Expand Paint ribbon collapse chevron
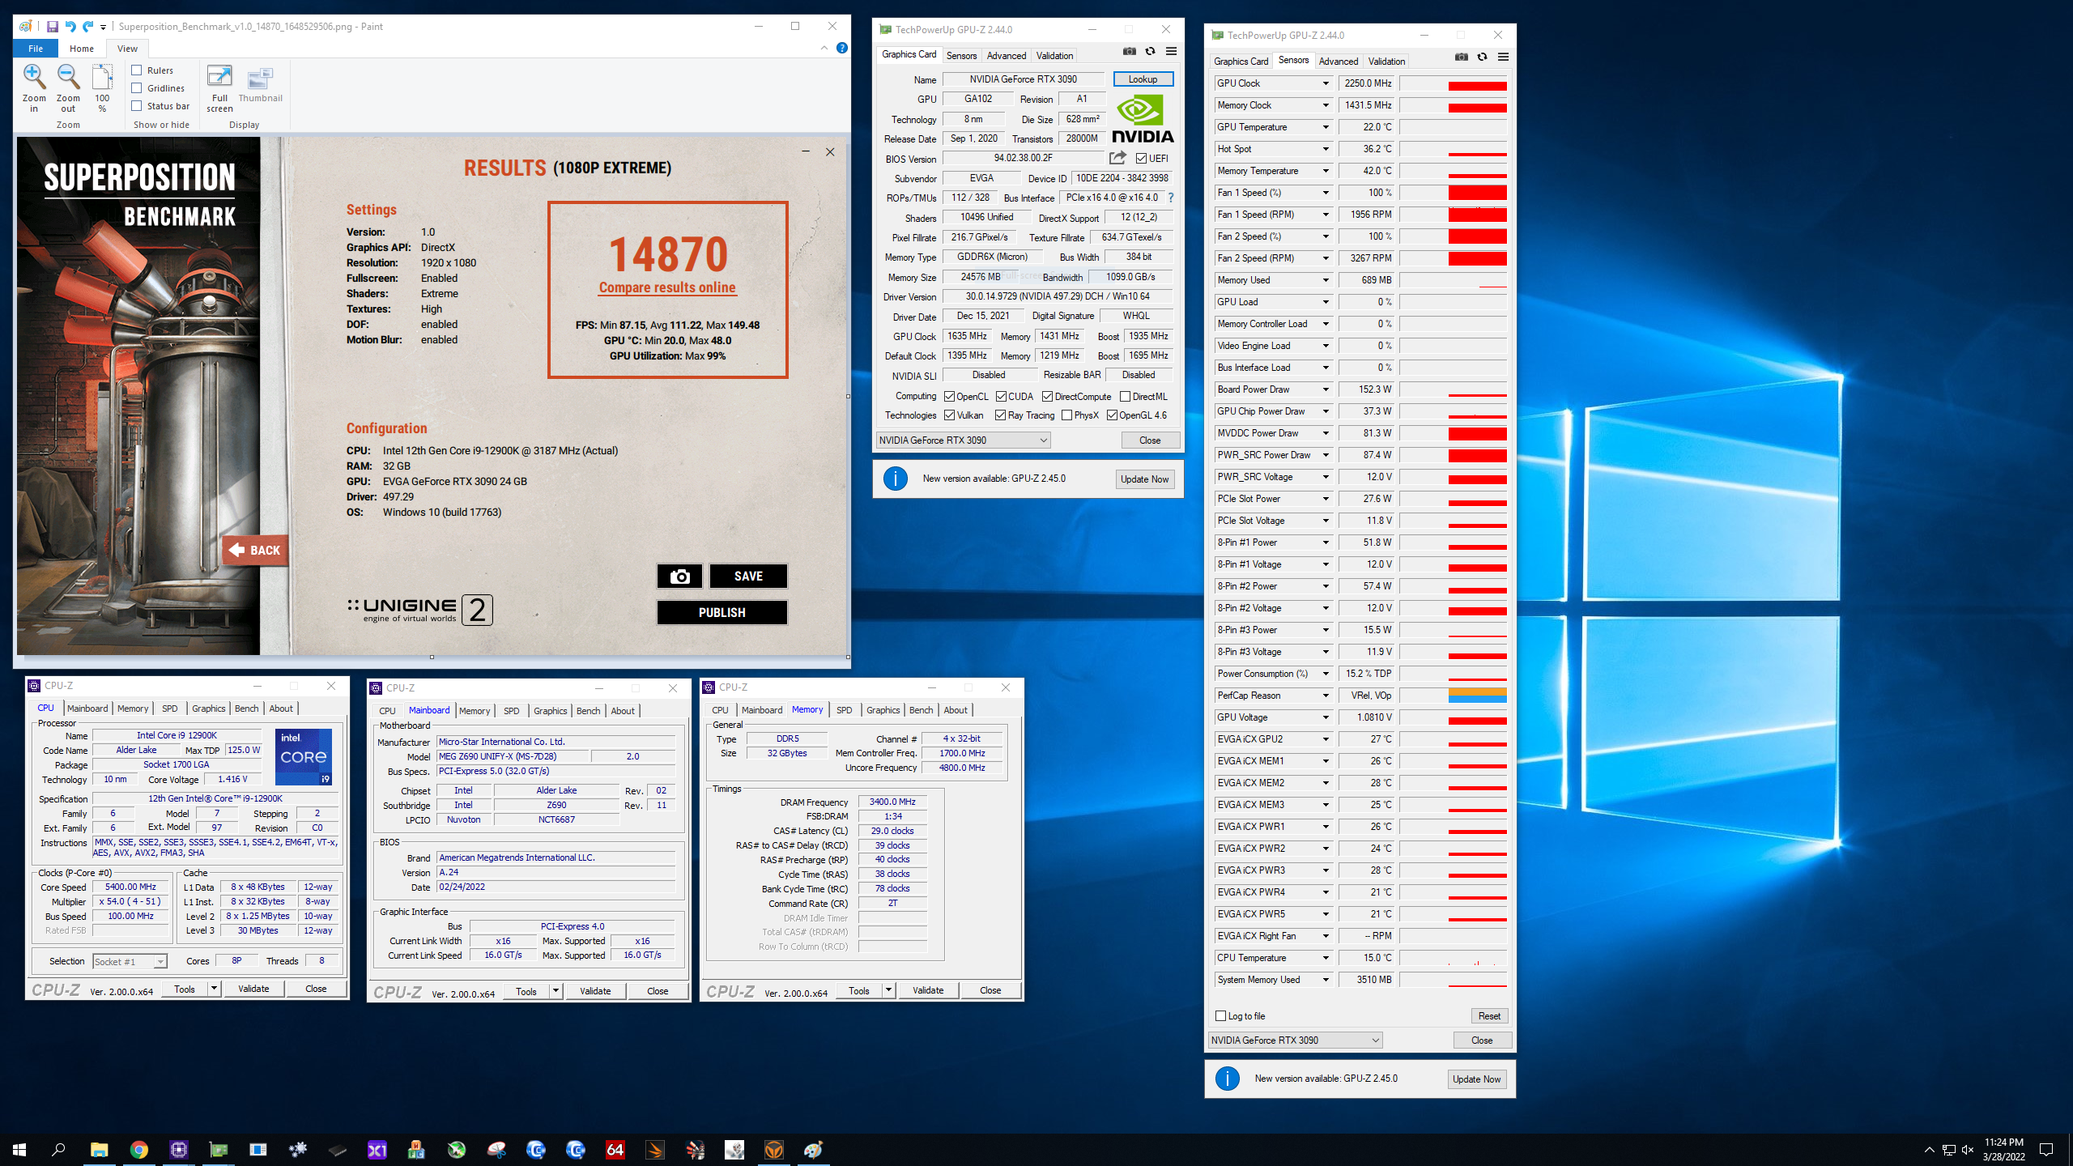This screenshot has width=2073, height=1166. click(x=824, y=48)
